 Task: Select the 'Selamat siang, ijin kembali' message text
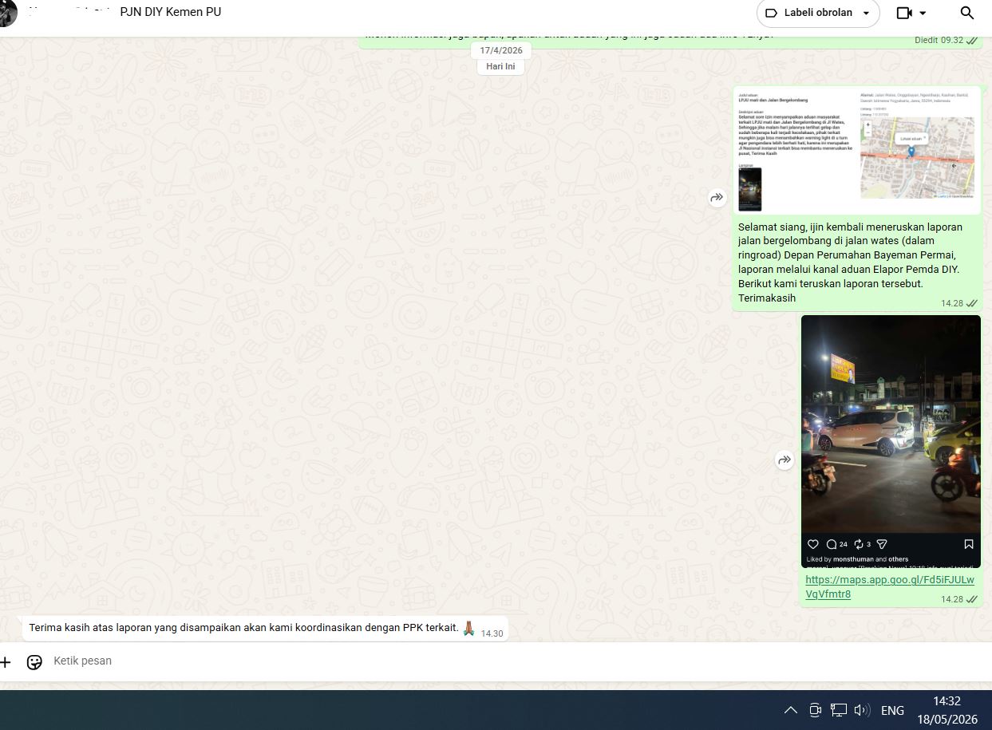click(851, 262)
